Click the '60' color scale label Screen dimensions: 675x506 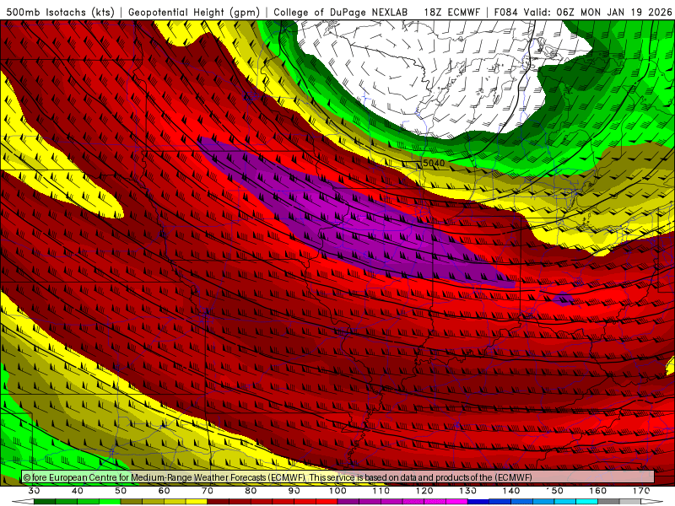click(164, 491)
